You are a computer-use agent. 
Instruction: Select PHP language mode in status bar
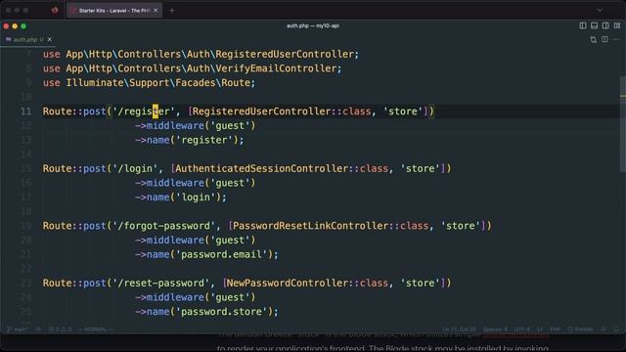click(x=556, y=330)
